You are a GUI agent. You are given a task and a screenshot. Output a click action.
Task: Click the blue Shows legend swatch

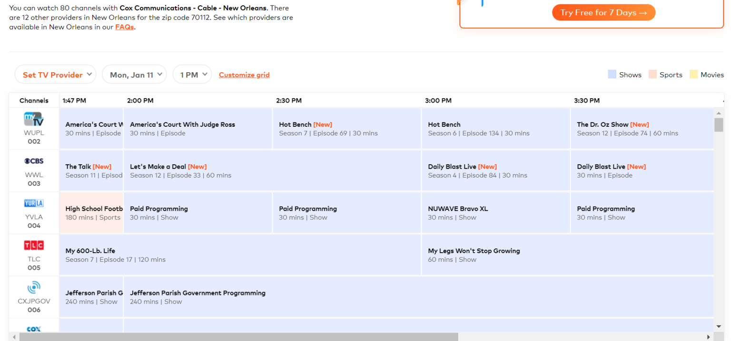(x=612, y=75)
